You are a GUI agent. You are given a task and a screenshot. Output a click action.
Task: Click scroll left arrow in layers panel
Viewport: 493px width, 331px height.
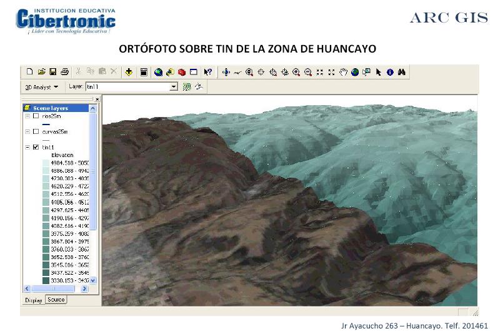coord(27,288)
